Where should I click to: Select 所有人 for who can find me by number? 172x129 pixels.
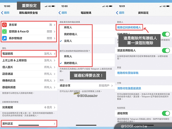(86, 56)
